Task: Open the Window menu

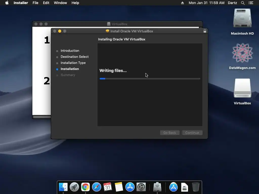Action: [x=60, y=3]
